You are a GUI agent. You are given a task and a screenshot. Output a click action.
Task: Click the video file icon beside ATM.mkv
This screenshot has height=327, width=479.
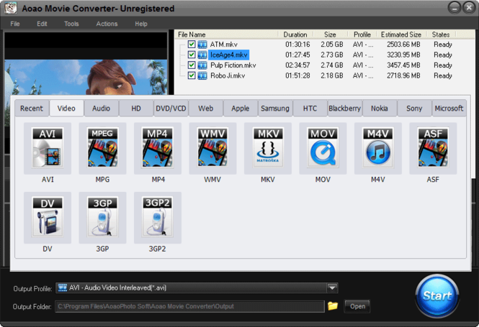click(x=202, y=45)
